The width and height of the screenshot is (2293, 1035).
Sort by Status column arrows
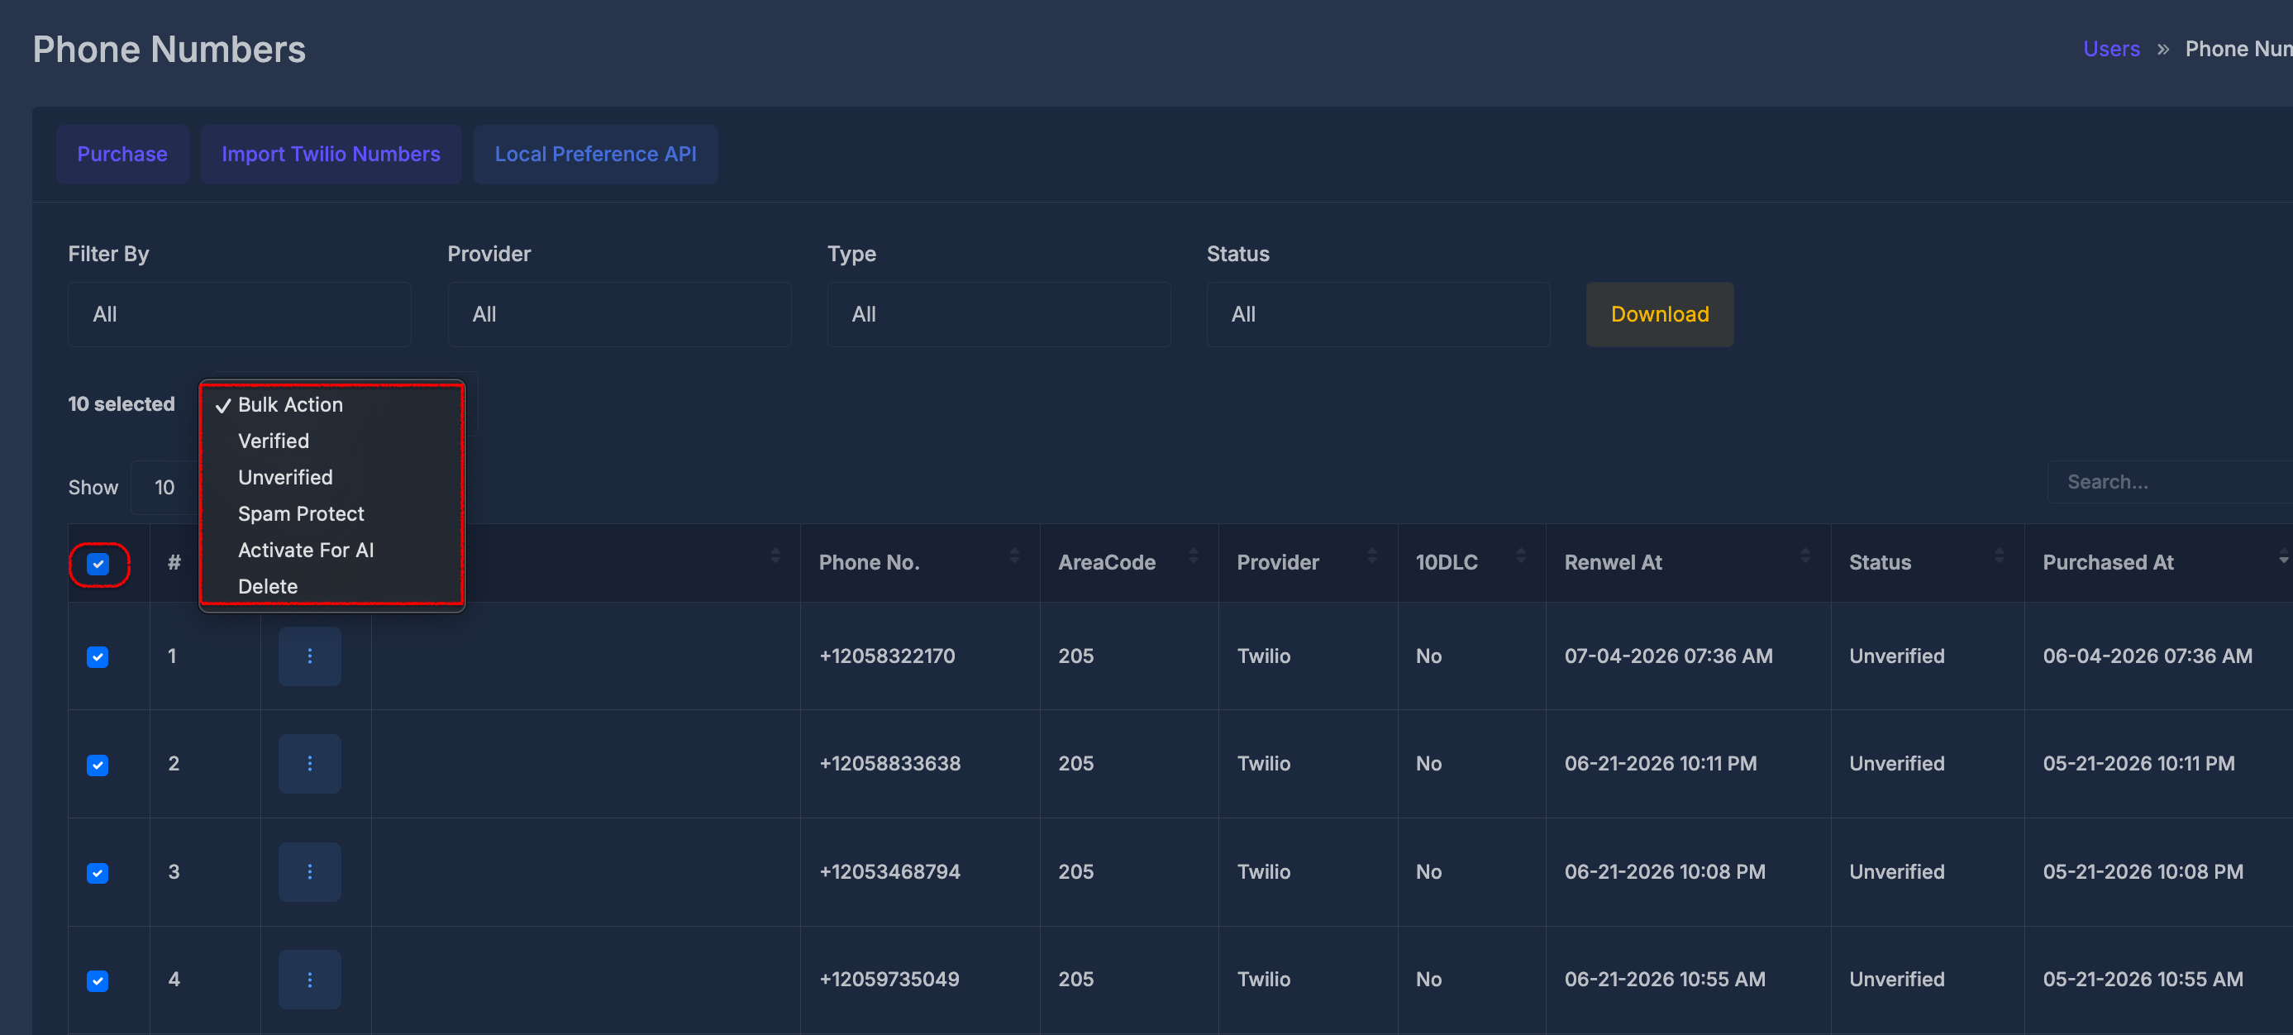pos(1999,556)
